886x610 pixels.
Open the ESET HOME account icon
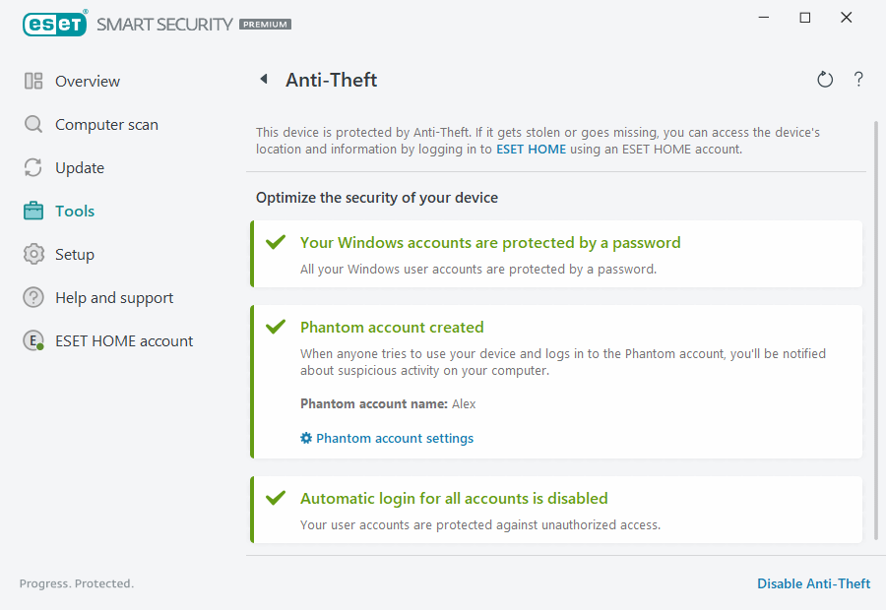tap(31, 340)
